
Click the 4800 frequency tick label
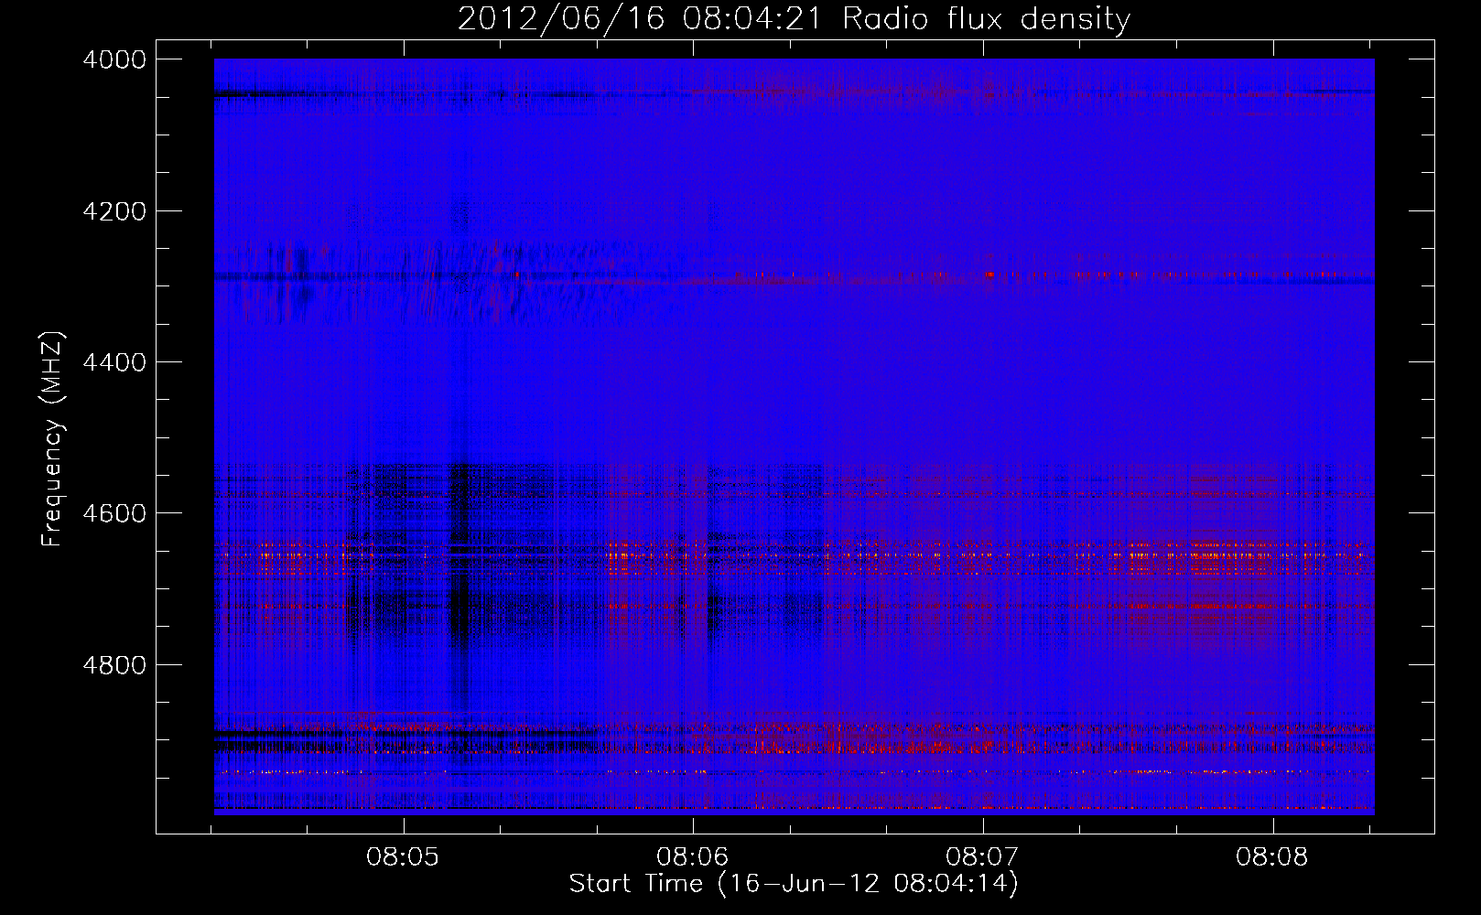coord(114,664)
